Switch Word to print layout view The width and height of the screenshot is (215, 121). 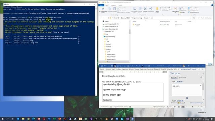click(179, 107)
